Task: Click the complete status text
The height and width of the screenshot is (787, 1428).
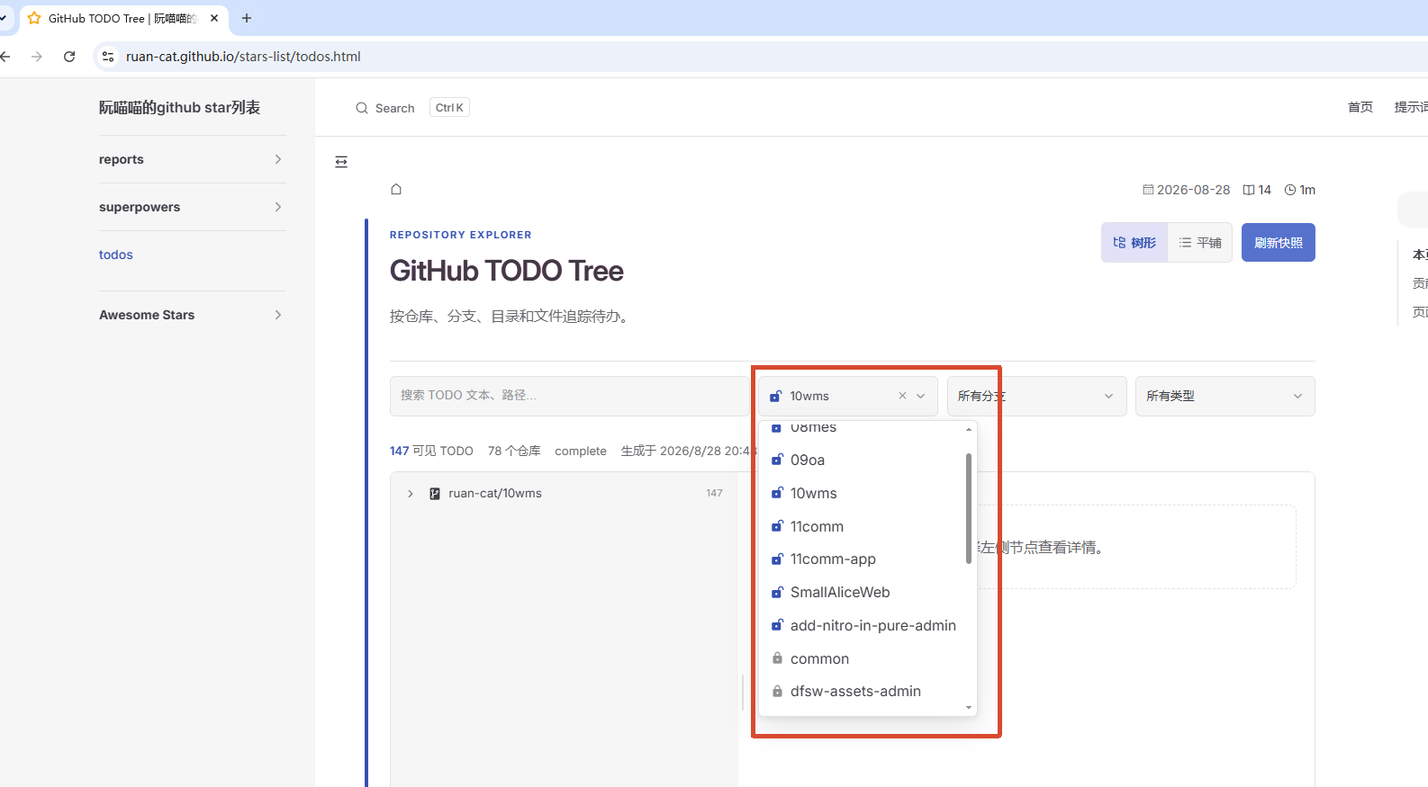Action: pyautogui.click(x=581, y=451)
